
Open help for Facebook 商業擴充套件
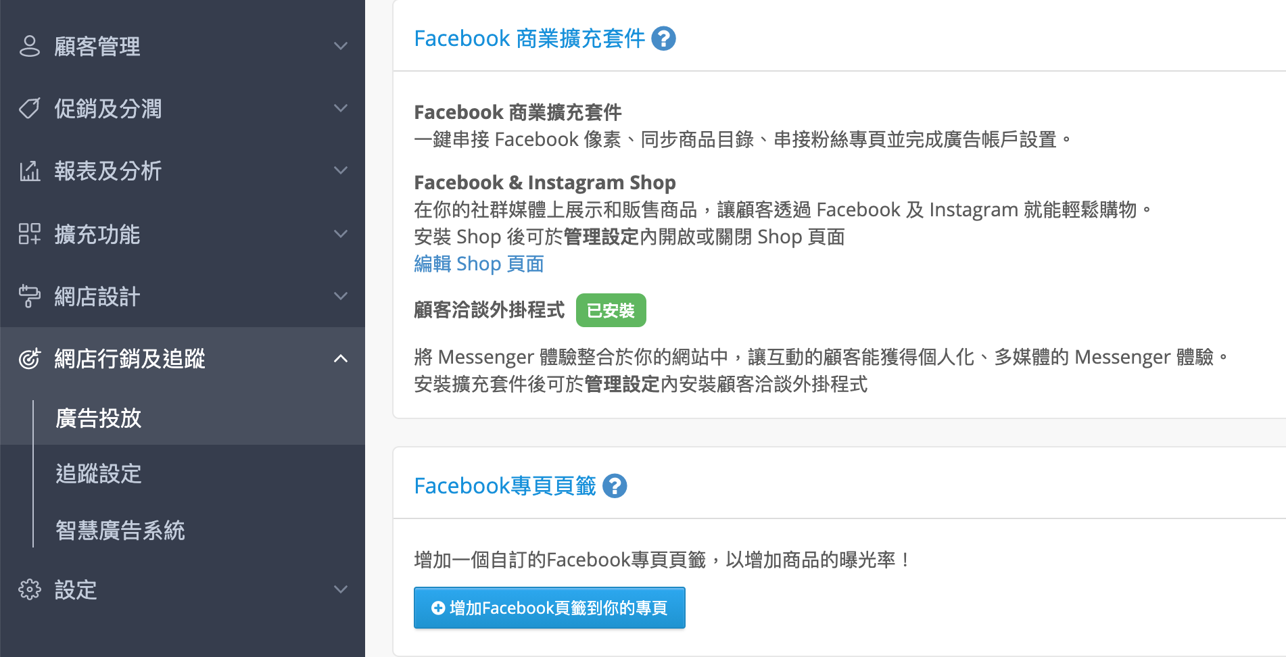[x=663, y=39]
